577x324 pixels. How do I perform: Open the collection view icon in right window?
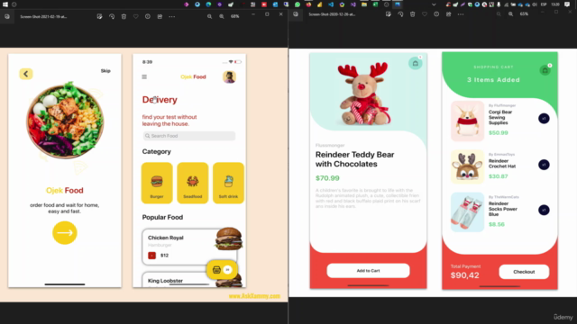[x=296, y=14]
